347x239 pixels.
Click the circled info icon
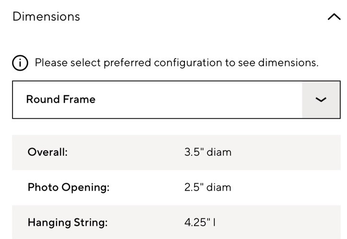(20, 63)
